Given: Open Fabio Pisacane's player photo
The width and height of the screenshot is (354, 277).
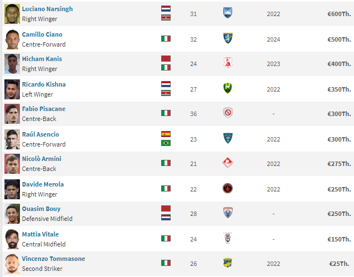Looking at the screenshot, I should click(12, 113).
